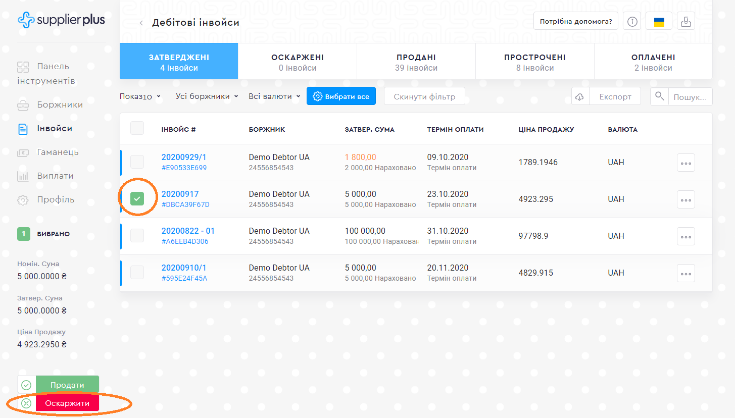
Task: Click the cloud export icon
Action: [x=580, y=96]
